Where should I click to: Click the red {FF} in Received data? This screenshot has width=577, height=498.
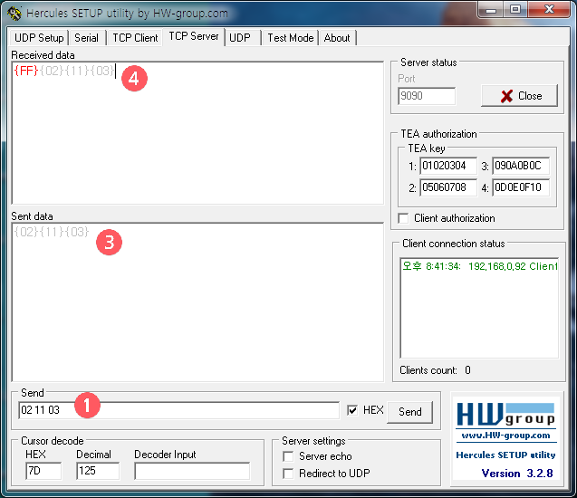pos(25,71)
